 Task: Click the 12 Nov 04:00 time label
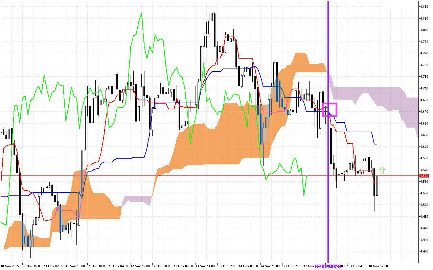point(119,266)
